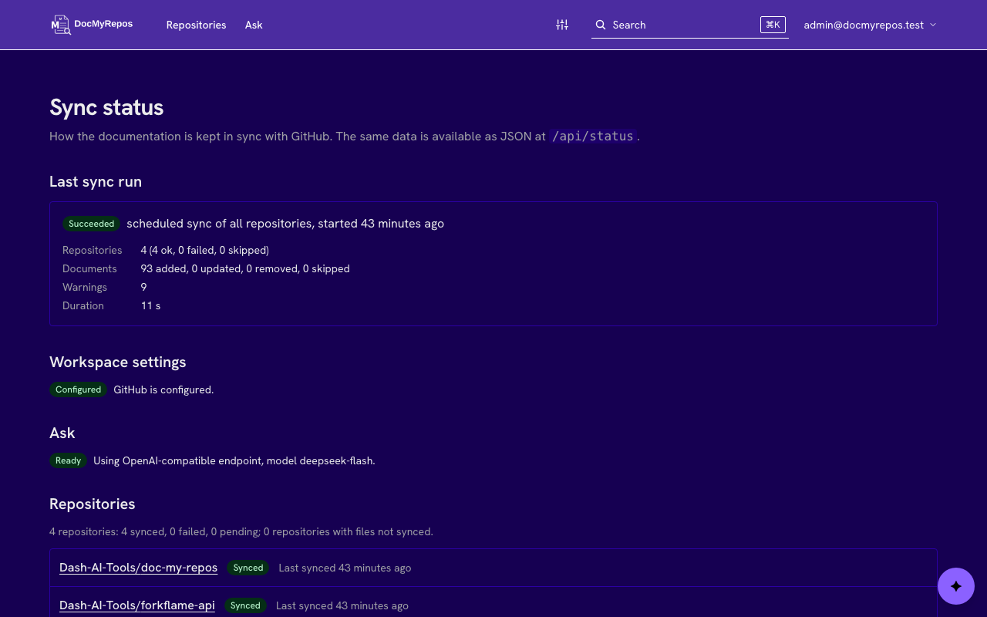Click the text '4 (4 ok, 0 failed, 0 skipped)'
The height and width of the screenshot is (617, 987).
(205, 250)
